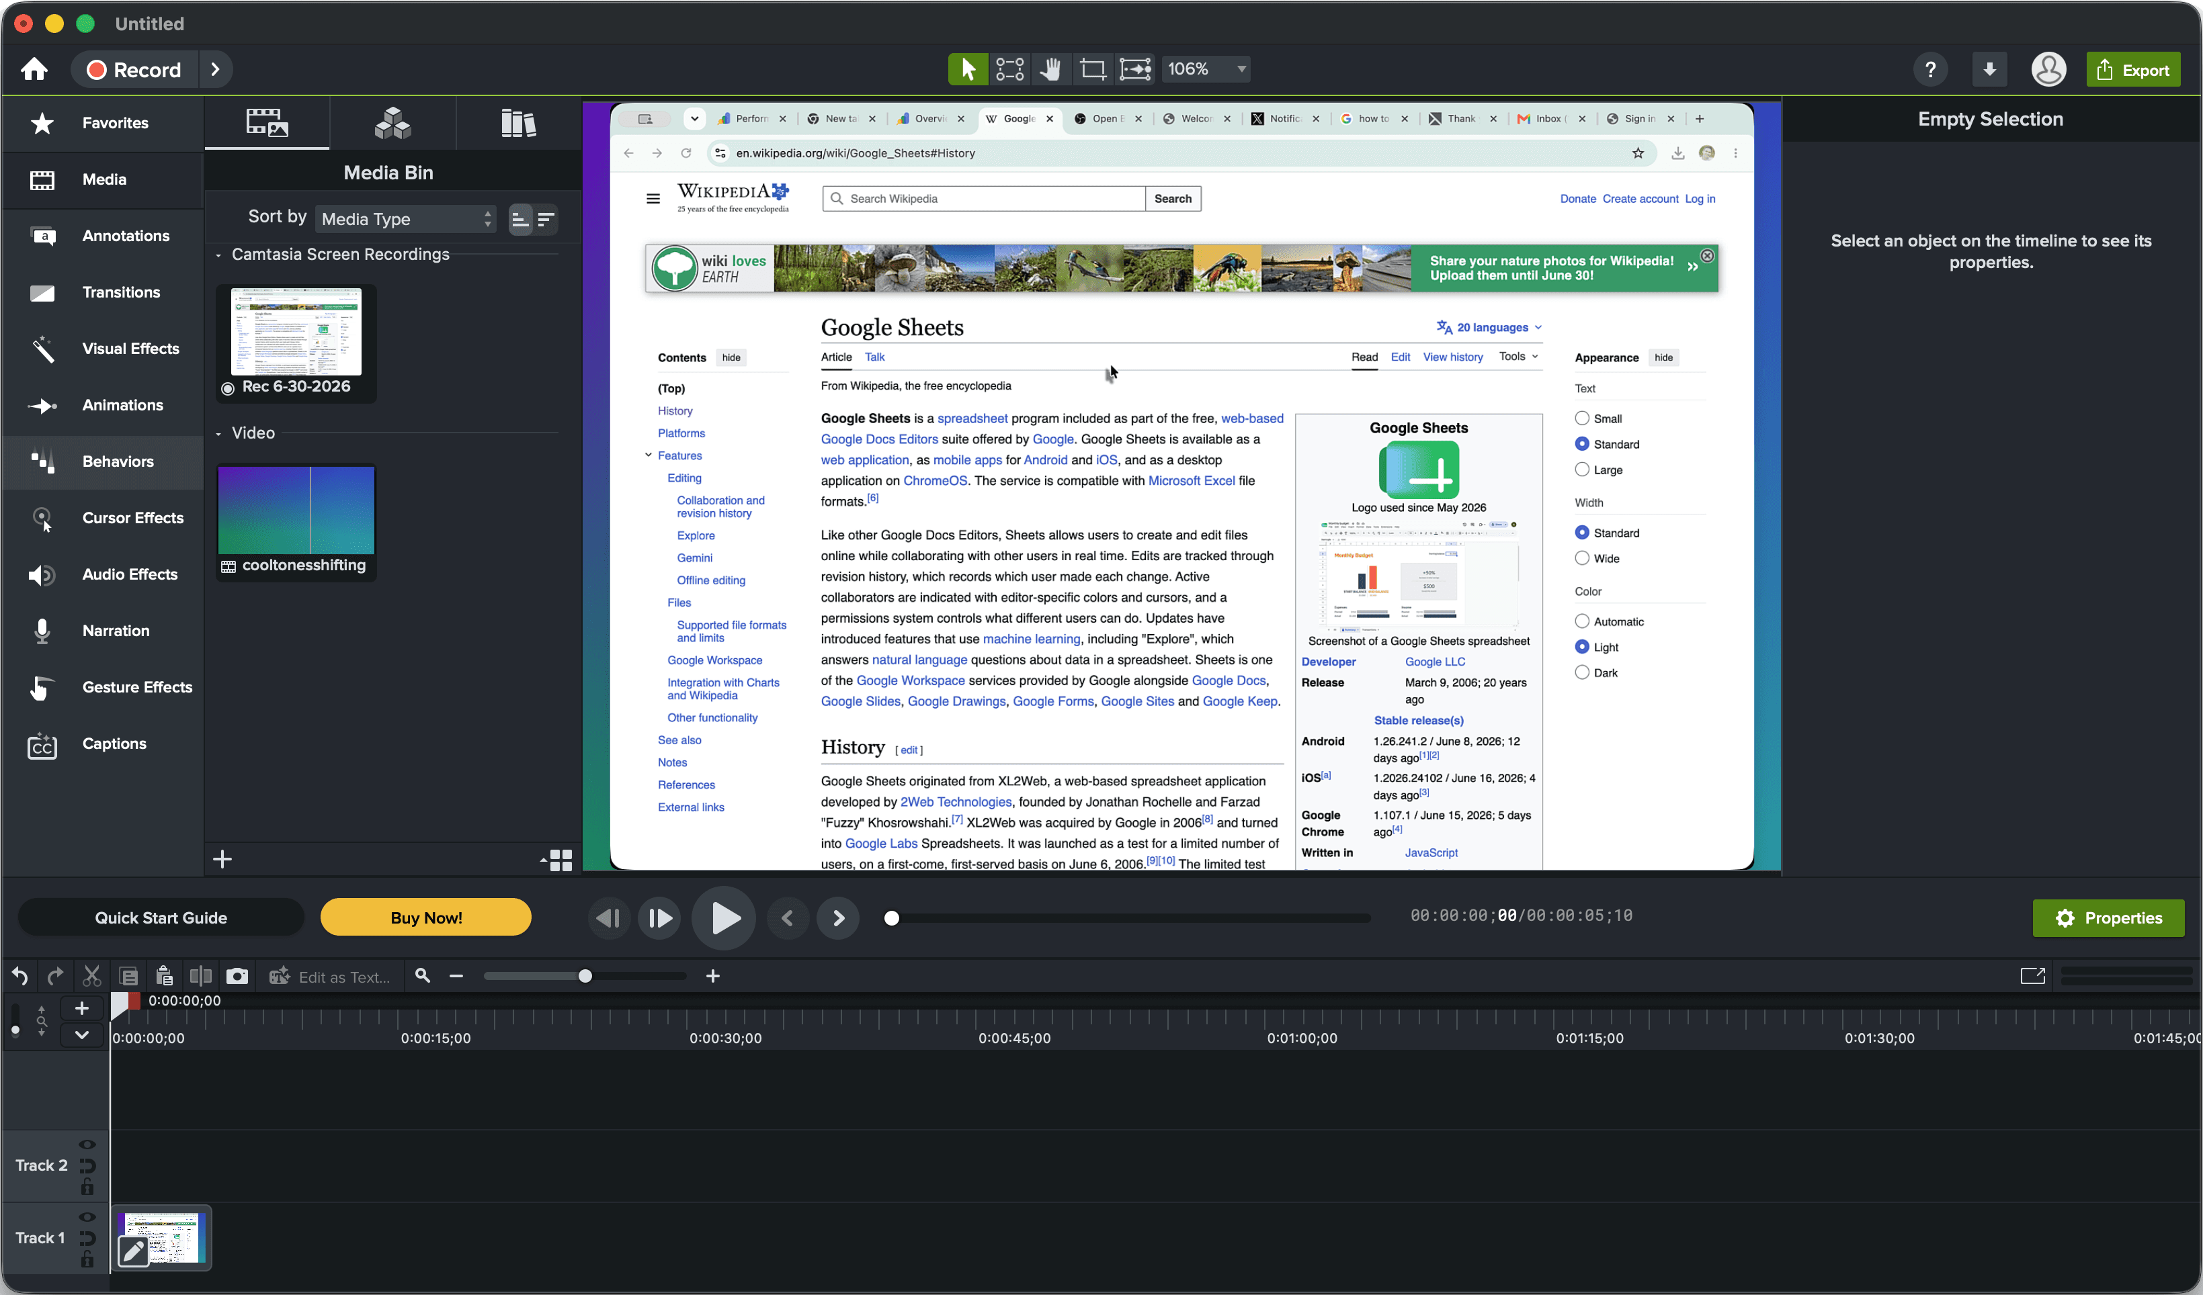The image size is (2203, 1295).
Task: Click the Buy Now! button
Action: 425,918
